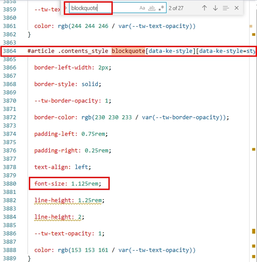Place cursor on color rgb(153 153 161) line
The image size is (257, 262).
pos(115,250)
